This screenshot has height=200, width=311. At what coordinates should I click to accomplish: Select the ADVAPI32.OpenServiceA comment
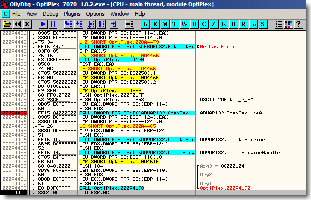coord(231,113)
